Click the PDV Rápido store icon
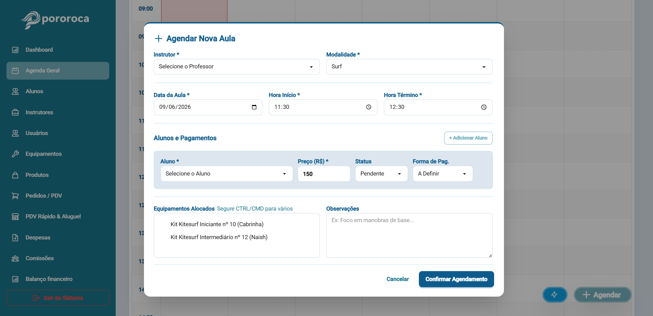 tap(15, 217)
